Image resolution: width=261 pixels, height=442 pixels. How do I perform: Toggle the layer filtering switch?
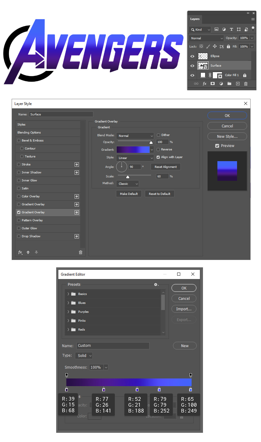[253, 29]
